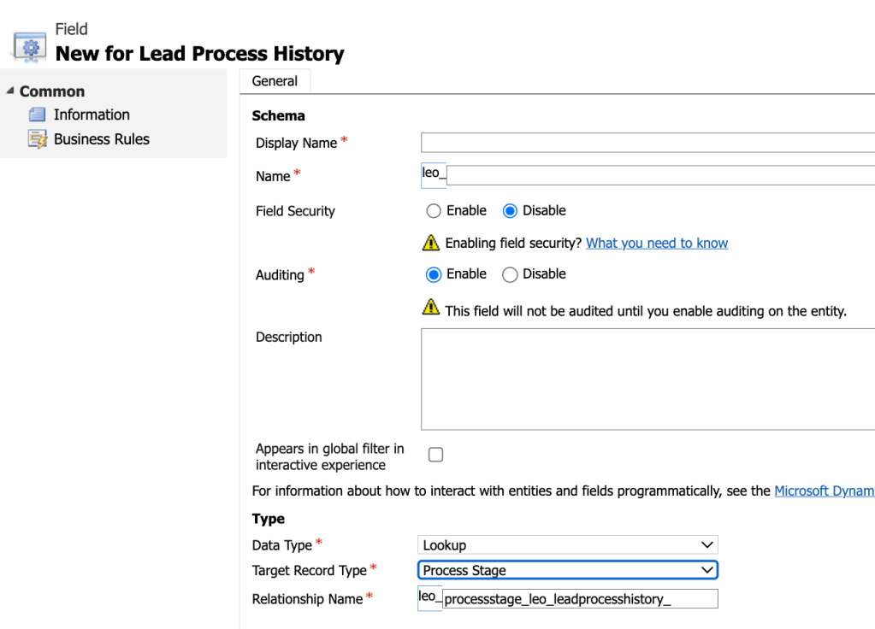Switch to the General tab

coord(275,81)
